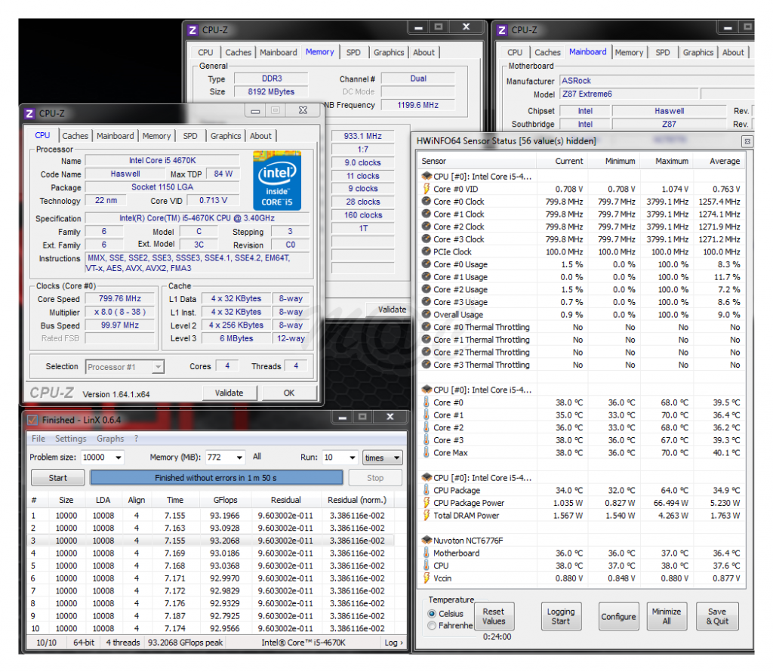Click the LinX title bar app icon

(32, 420)
